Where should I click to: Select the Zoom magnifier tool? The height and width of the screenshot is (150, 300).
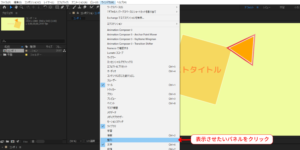coord(21,7)
